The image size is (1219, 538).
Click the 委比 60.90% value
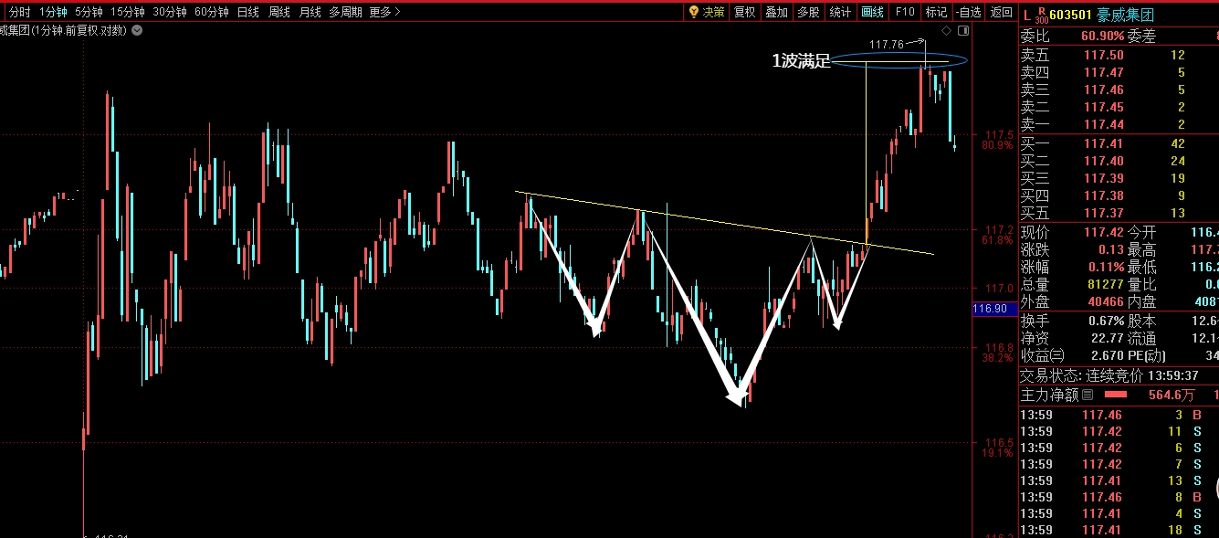(1102, 37)
